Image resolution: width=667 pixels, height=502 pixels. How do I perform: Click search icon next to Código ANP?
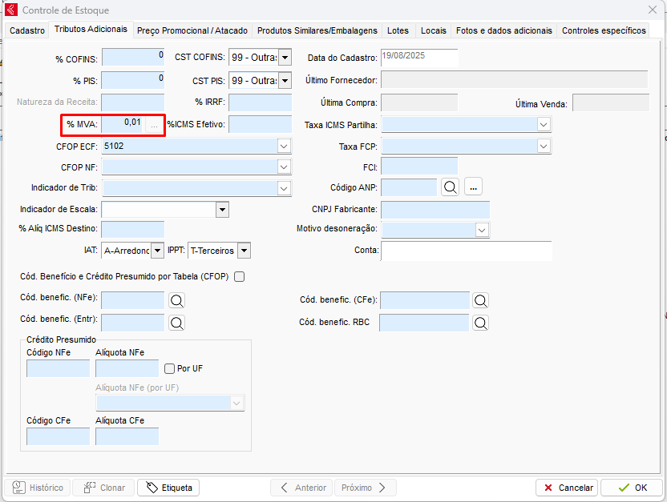(x=450, y=187)
